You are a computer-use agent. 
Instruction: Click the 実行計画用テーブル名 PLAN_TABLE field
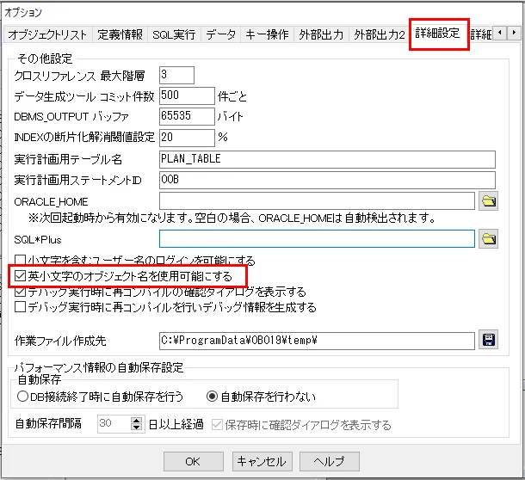(327, 159)
